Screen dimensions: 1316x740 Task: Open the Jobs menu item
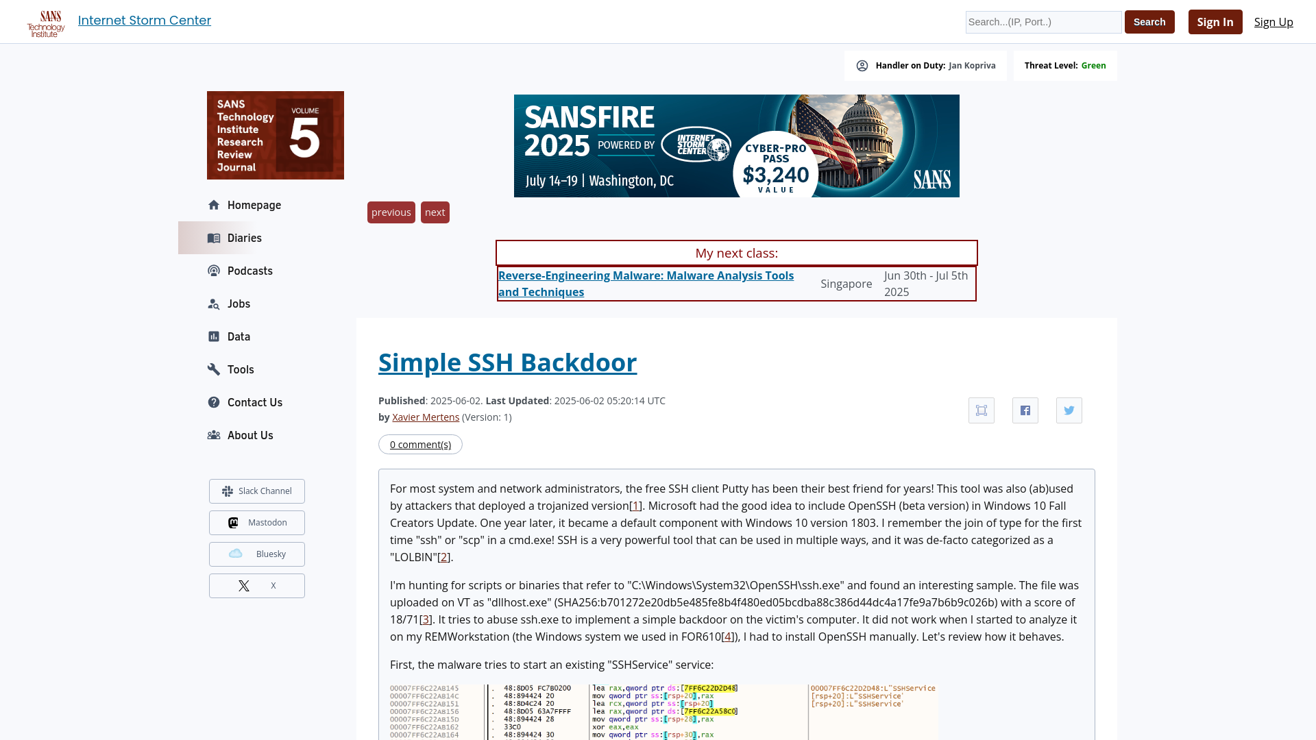coord(239,304)
